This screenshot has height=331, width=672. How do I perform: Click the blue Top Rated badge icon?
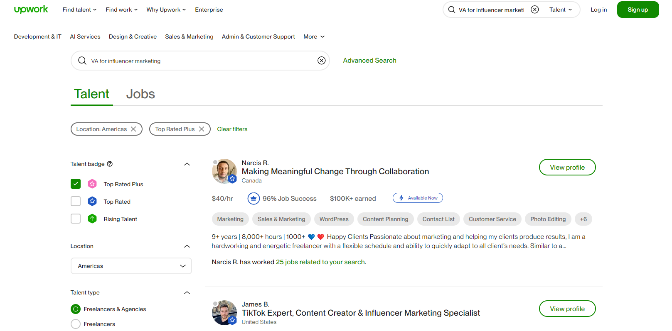click(x=92, y=201)
